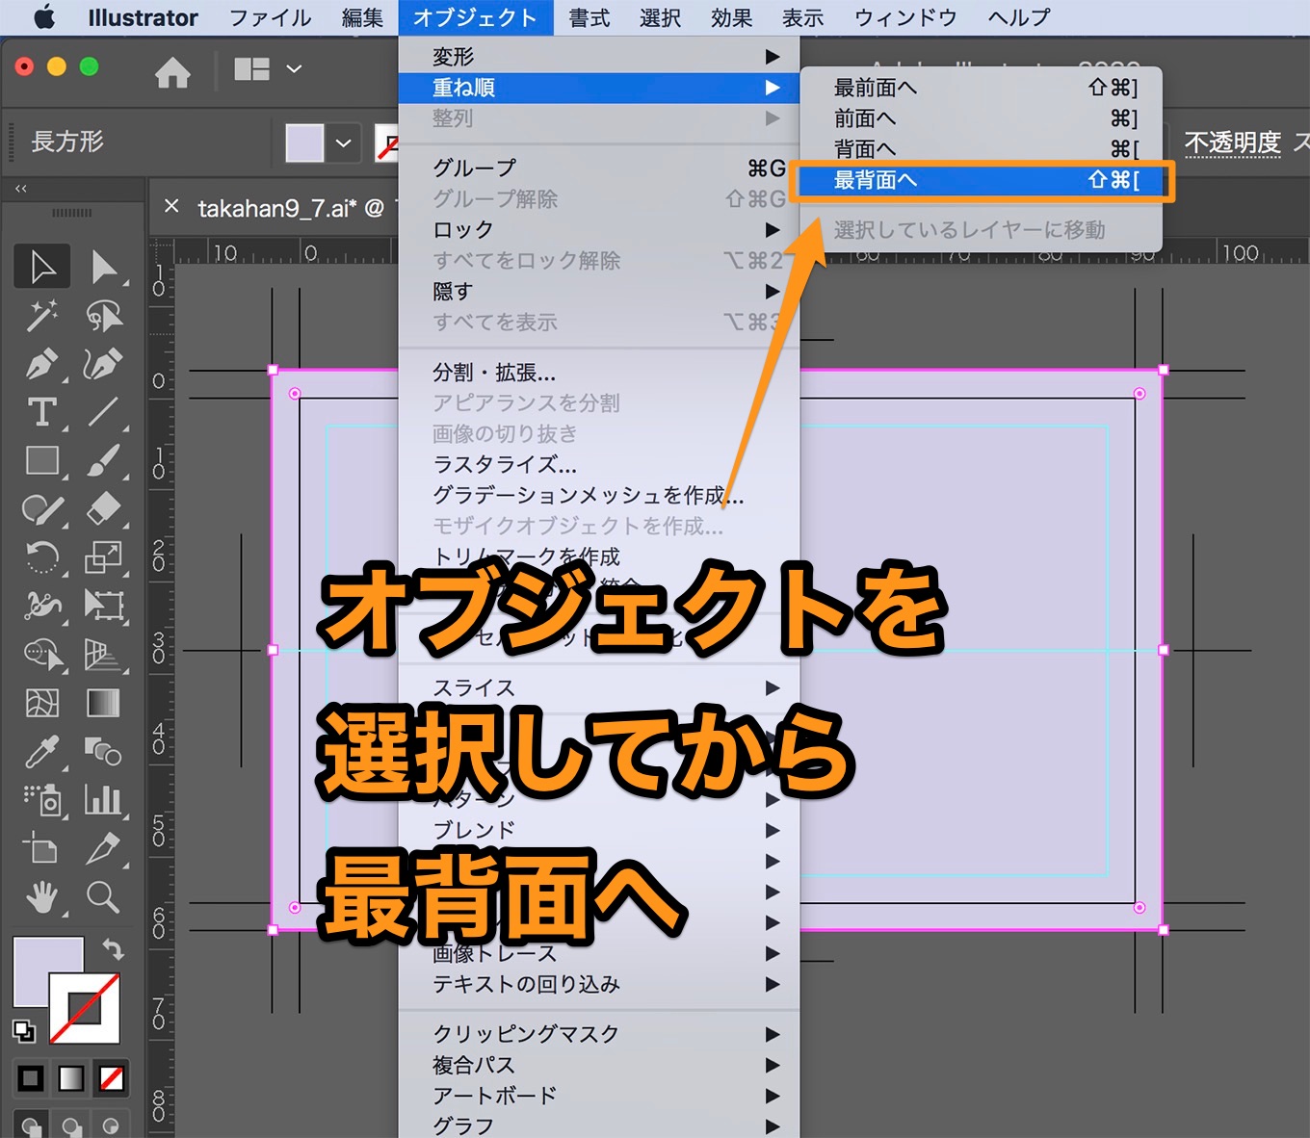Image resolution: width=1310 pixels, height=1138 pixels.
Task: Click グループ menu item
Action: click(599, 168)
